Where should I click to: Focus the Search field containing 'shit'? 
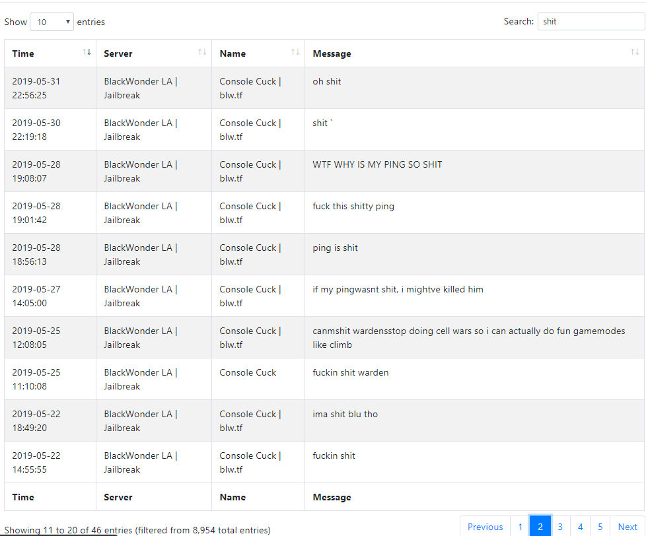point(591,21)
